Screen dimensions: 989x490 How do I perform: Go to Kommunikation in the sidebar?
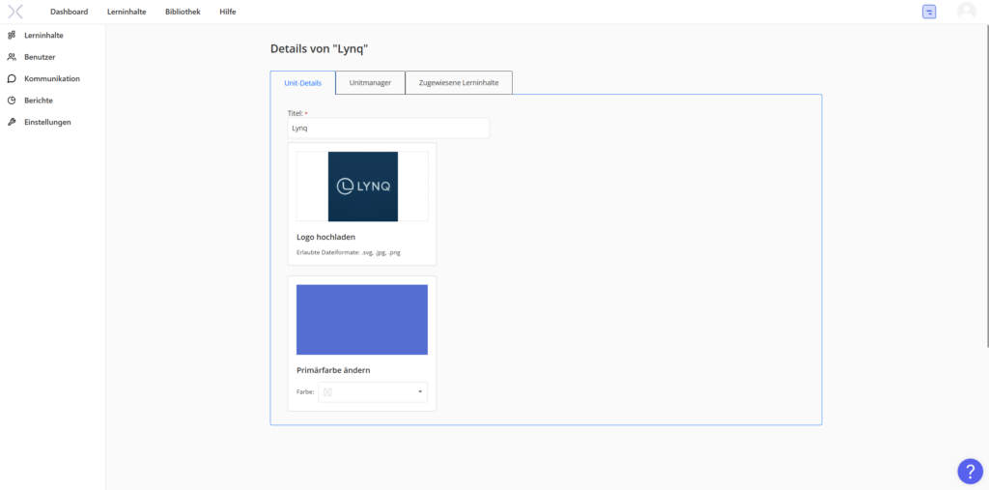tap(52, 79)
